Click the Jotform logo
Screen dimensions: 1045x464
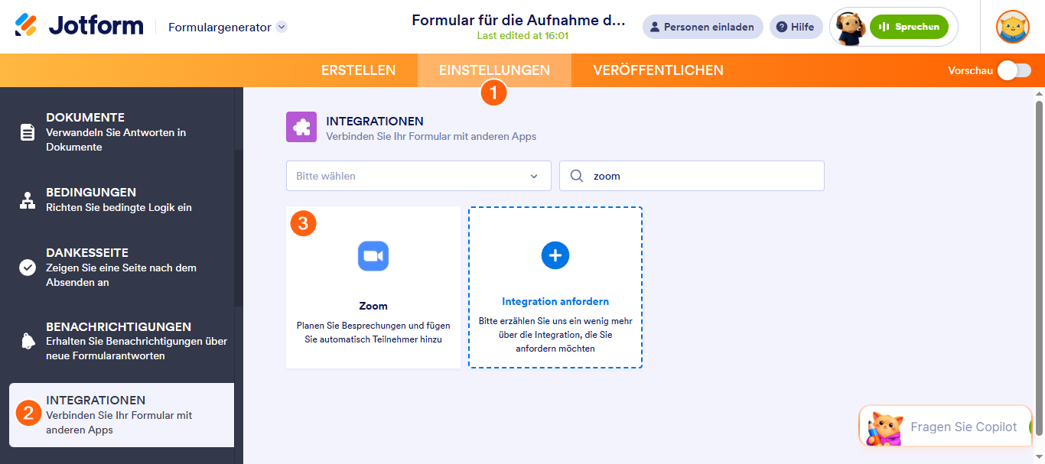pos(80,26)
